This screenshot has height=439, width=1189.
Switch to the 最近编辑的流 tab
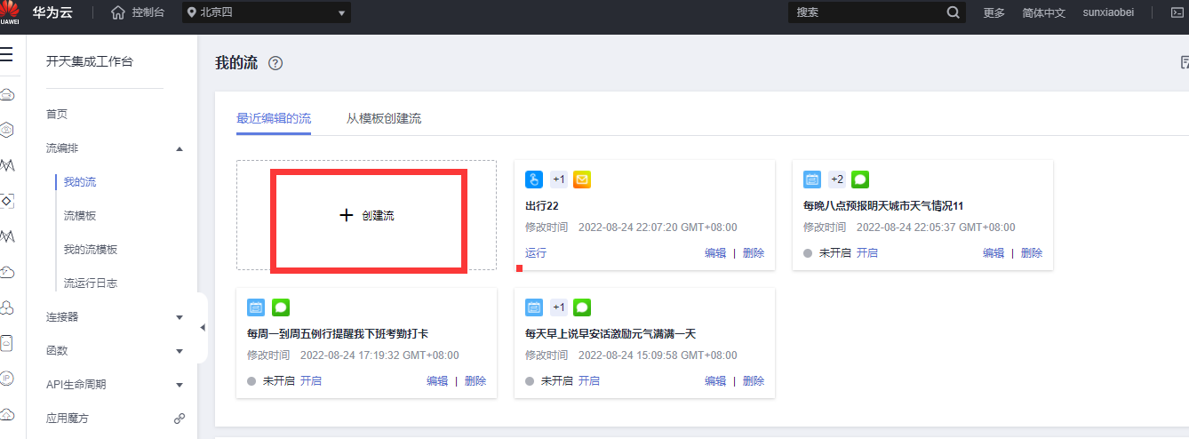pyautogui.click(x=274, y=118)
